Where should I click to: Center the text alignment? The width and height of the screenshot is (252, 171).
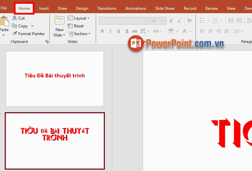coord(210,31)
